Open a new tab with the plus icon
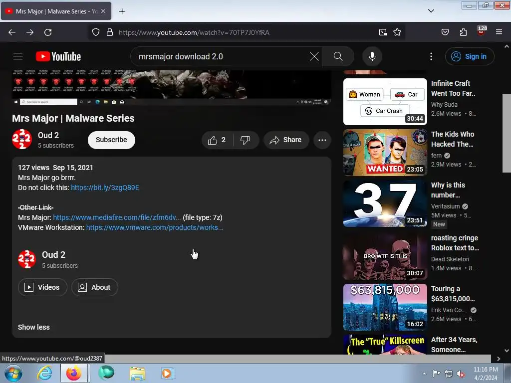This screenshot has height=383, width=511. coord(122,11)
